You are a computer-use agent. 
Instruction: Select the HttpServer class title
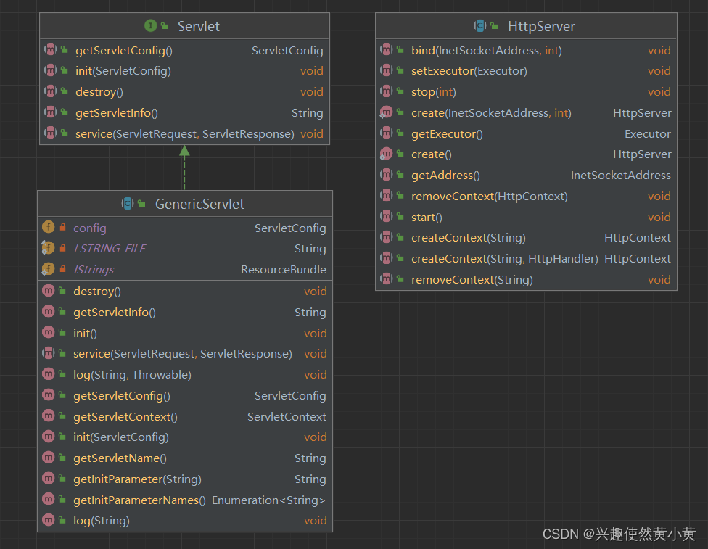click(541, 26)
